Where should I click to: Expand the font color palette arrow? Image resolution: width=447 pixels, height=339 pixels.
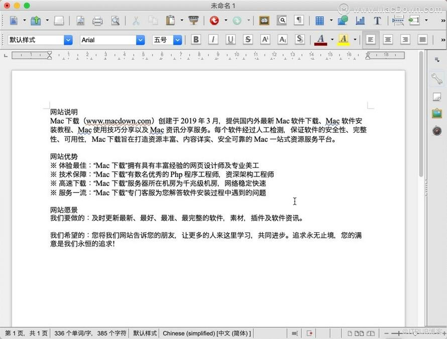pyautogui.click(x=332, y=39)
